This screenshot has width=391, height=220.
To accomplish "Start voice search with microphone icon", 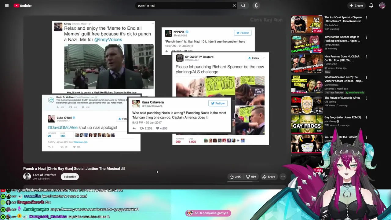I will 256,5.
